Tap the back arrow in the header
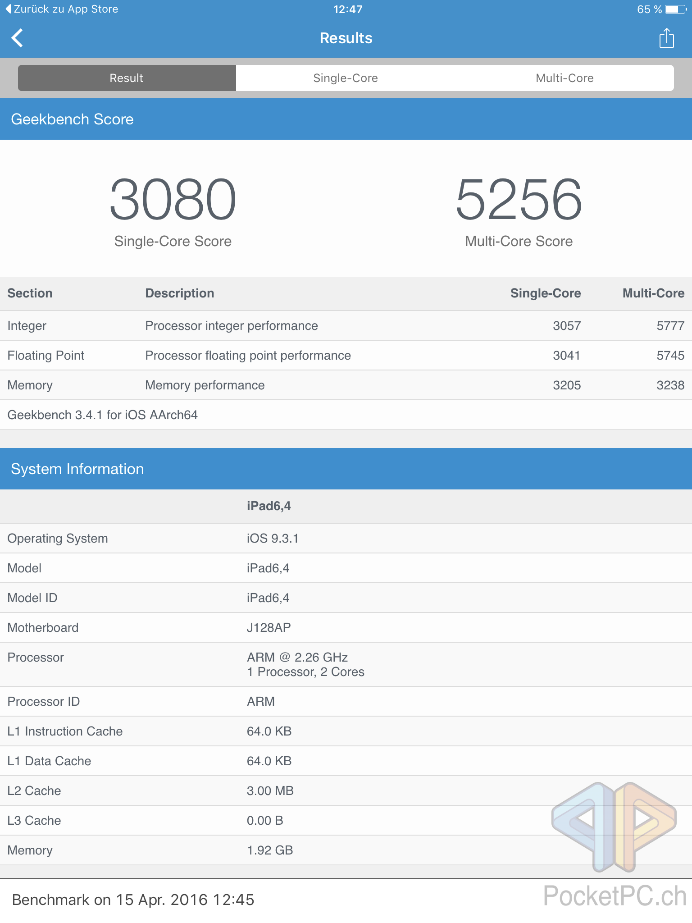Viewport: 692px width, 923px height. pos(17,38)
